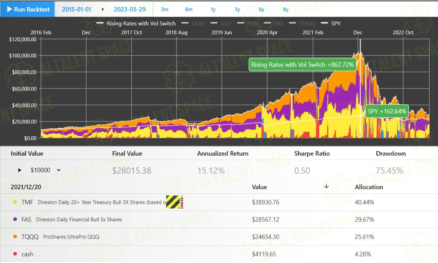438x263 pixels.
Task: Click the sort arrow next to Value
Action: tap(326, 186)
